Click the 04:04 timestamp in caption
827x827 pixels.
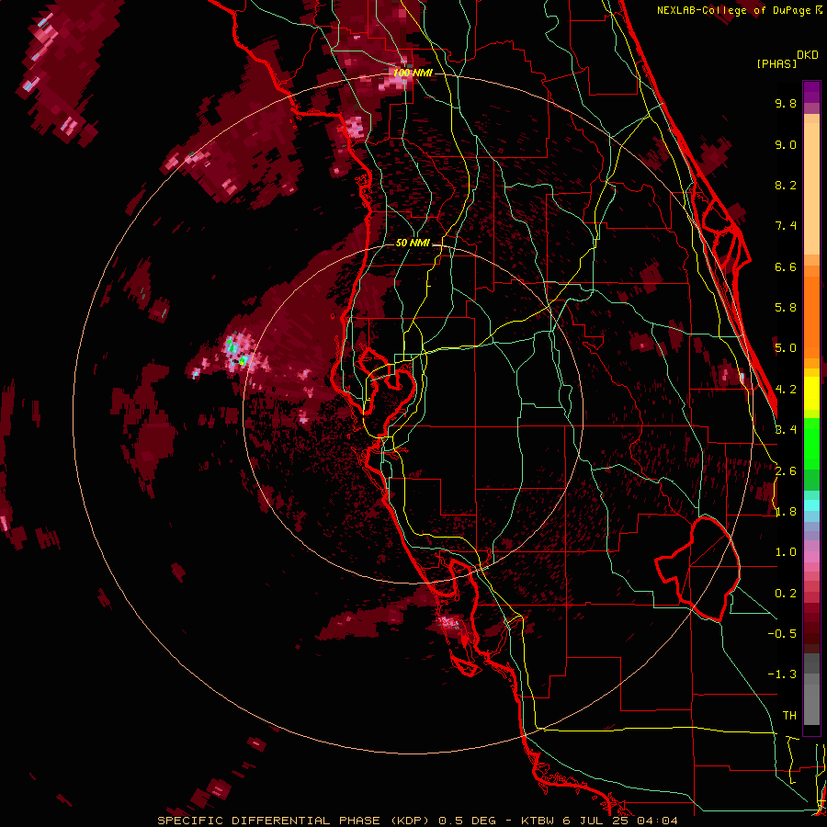(657, 821)
